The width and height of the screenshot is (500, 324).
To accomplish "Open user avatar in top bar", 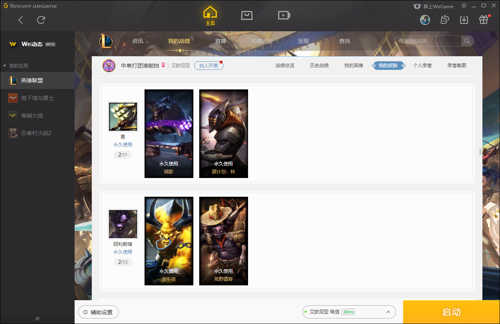I will (x=425, y=20).
